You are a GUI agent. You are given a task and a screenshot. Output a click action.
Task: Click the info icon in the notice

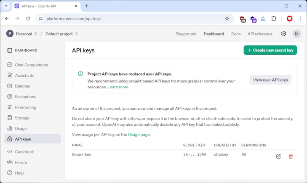point(80,74)
